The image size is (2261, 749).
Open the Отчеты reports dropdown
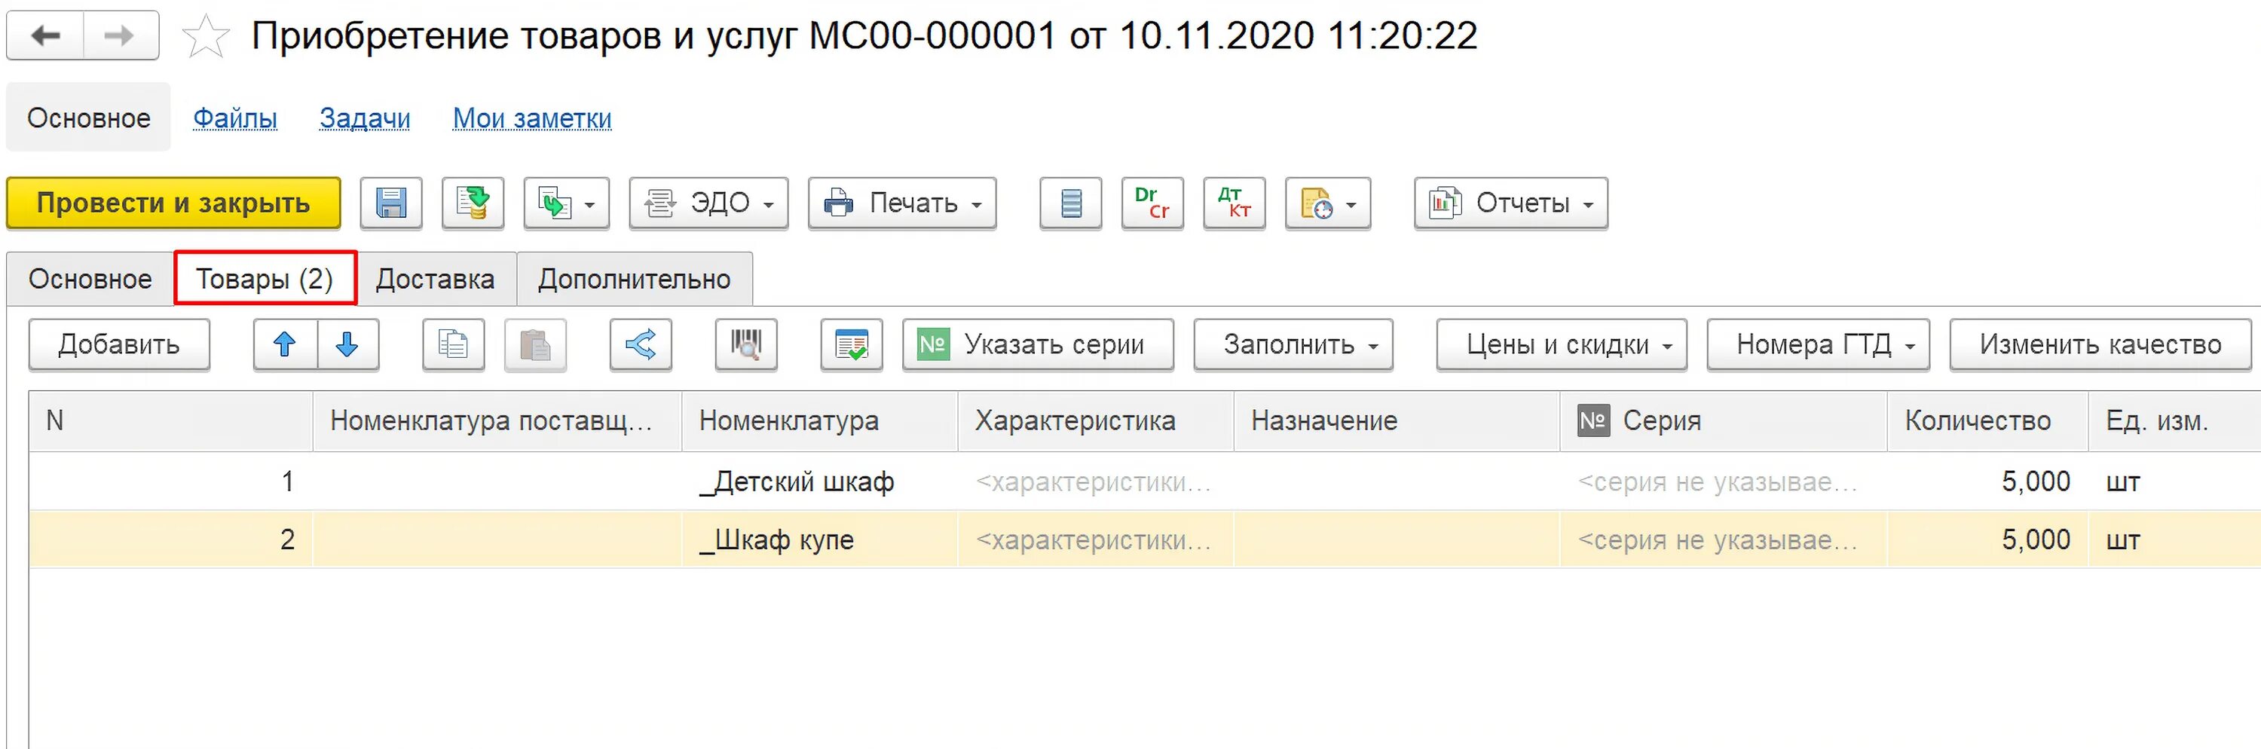tap(1511, 203)
